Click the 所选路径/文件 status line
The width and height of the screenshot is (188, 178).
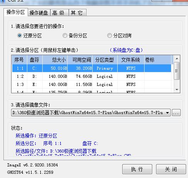pos(56,151)
